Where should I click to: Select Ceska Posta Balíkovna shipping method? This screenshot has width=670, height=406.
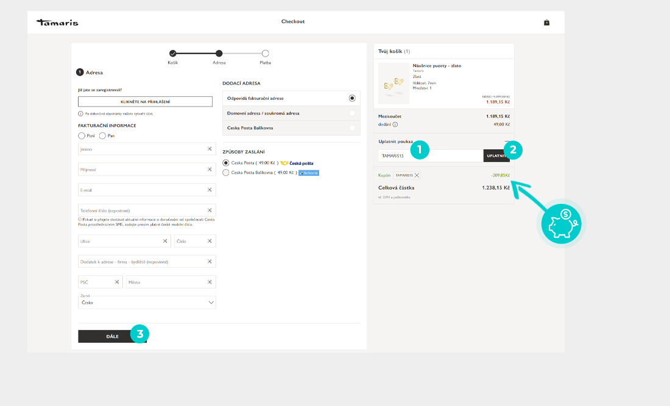click(227, 173)
